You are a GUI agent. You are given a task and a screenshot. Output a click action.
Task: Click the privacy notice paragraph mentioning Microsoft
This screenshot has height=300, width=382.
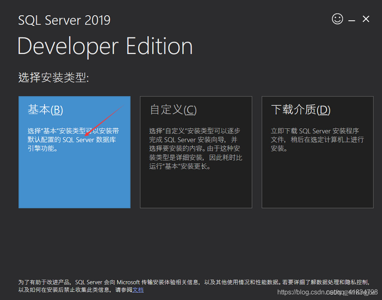[194, 286]
